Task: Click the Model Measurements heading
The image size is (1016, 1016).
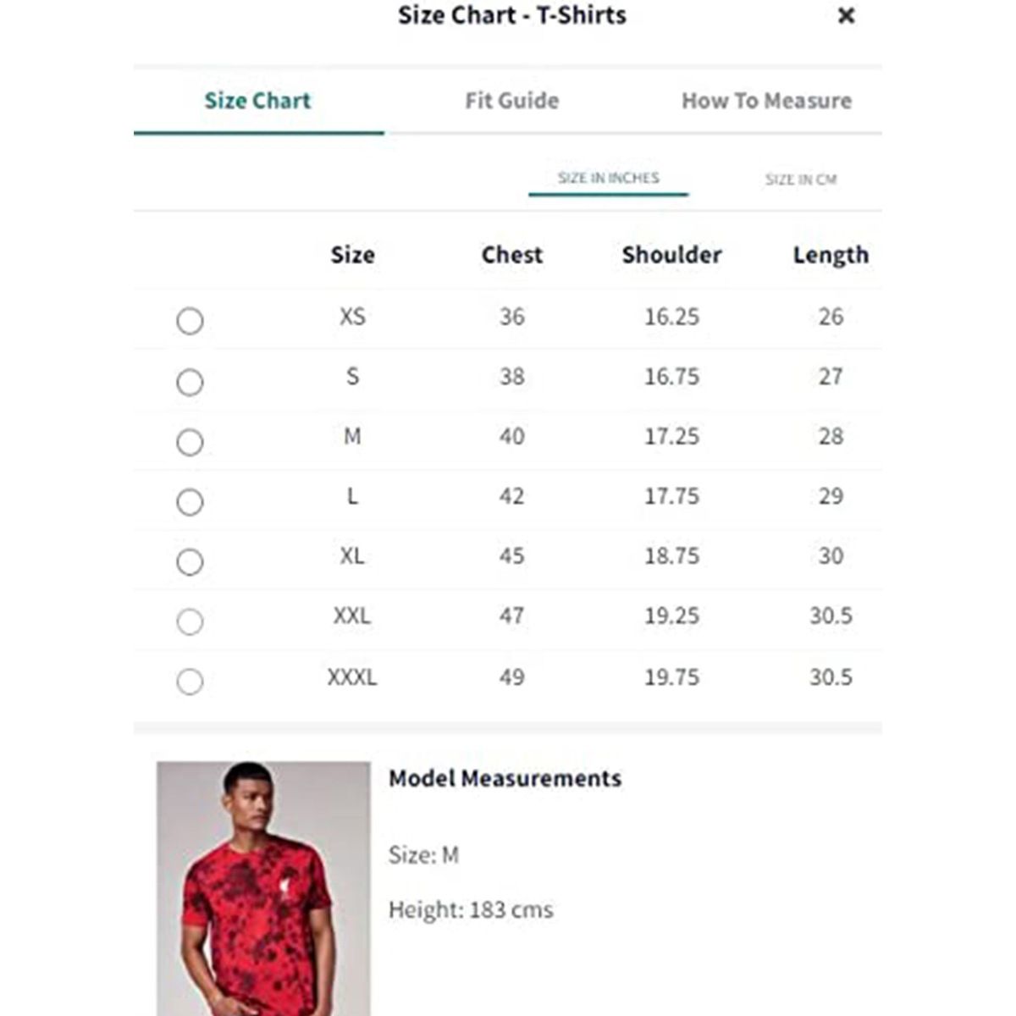Action: (x=505, y=778)
